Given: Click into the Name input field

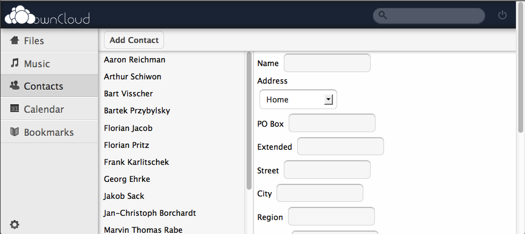Looking at the screenshot, I should 327,63.
